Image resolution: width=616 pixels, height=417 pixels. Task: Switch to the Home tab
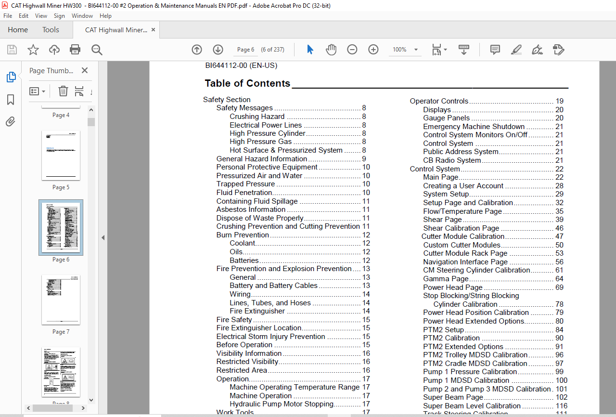(18, 30)
